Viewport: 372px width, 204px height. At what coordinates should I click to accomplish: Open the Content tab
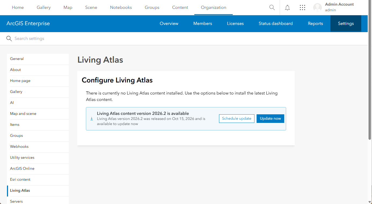(180, 7)
